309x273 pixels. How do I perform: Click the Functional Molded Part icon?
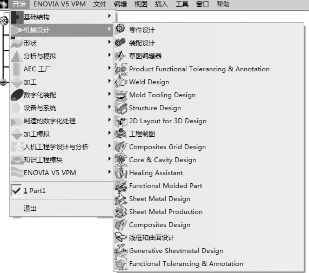coord(121,186)
